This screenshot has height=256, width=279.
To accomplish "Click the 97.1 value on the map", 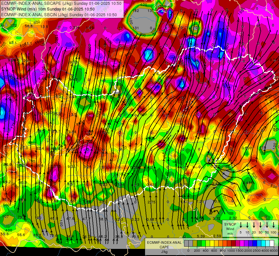I will (13, 43).
